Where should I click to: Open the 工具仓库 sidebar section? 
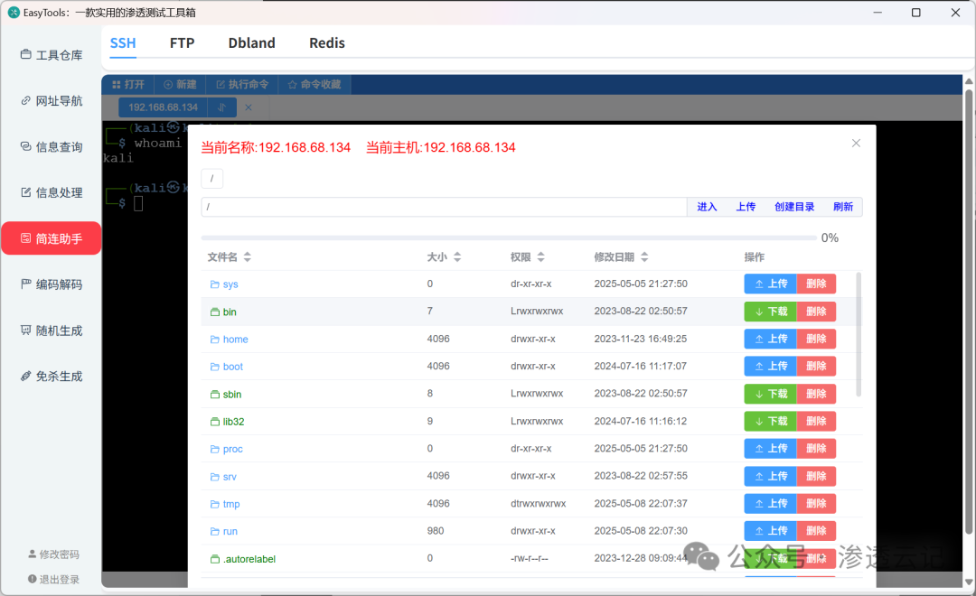tap(52, 55)
